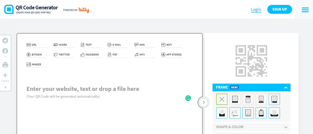This screenshot has height=134, width=313.
Task: Choose the frame with top speech bubble label
Action: coord(248,99)
